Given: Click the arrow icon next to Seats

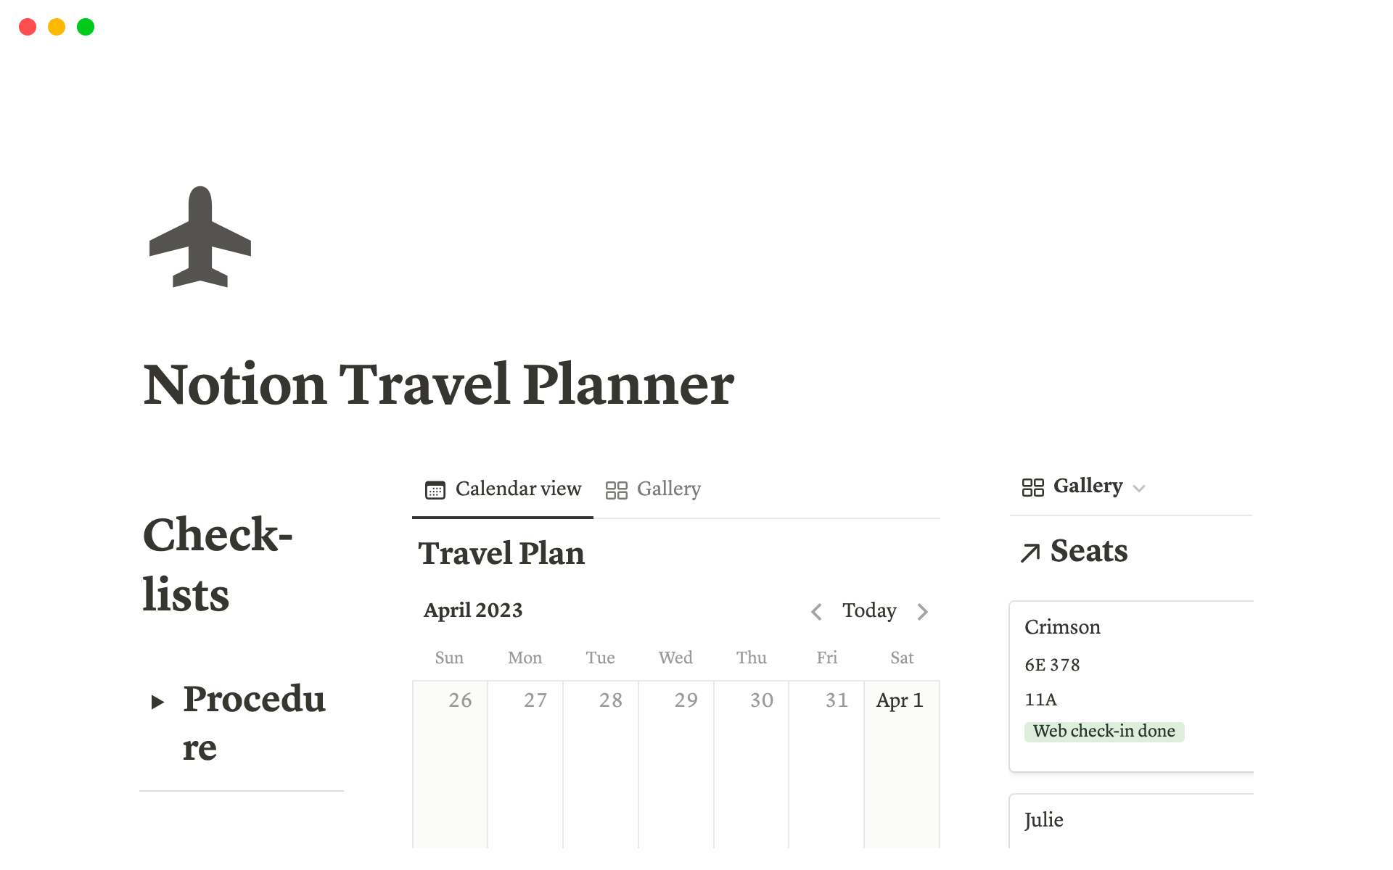Looking at the screenshot, I should pos(1030,552).
